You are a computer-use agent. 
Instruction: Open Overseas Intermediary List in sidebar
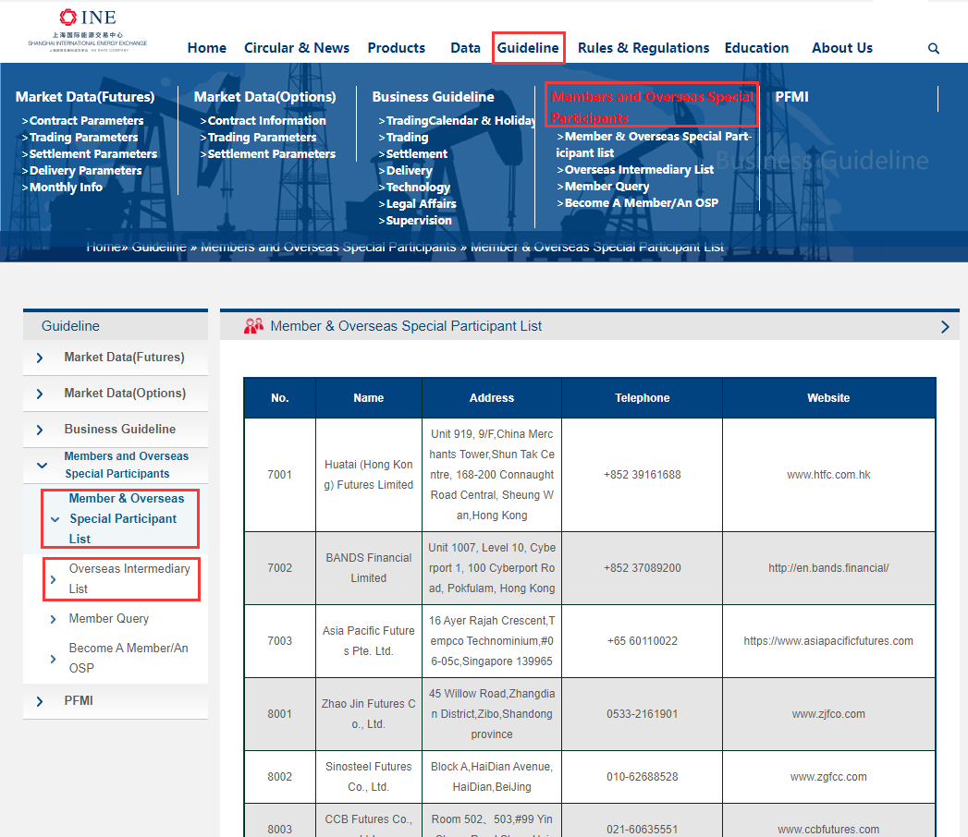129,578
